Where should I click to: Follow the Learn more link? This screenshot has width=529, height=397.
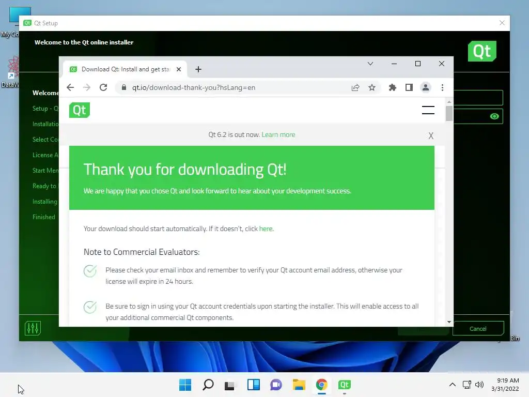click(278, 135)
